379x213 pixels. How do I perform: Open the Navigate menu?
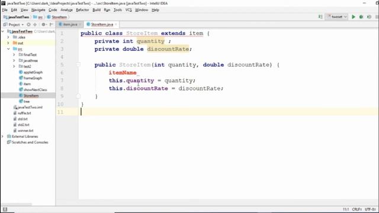pos(38,10)
